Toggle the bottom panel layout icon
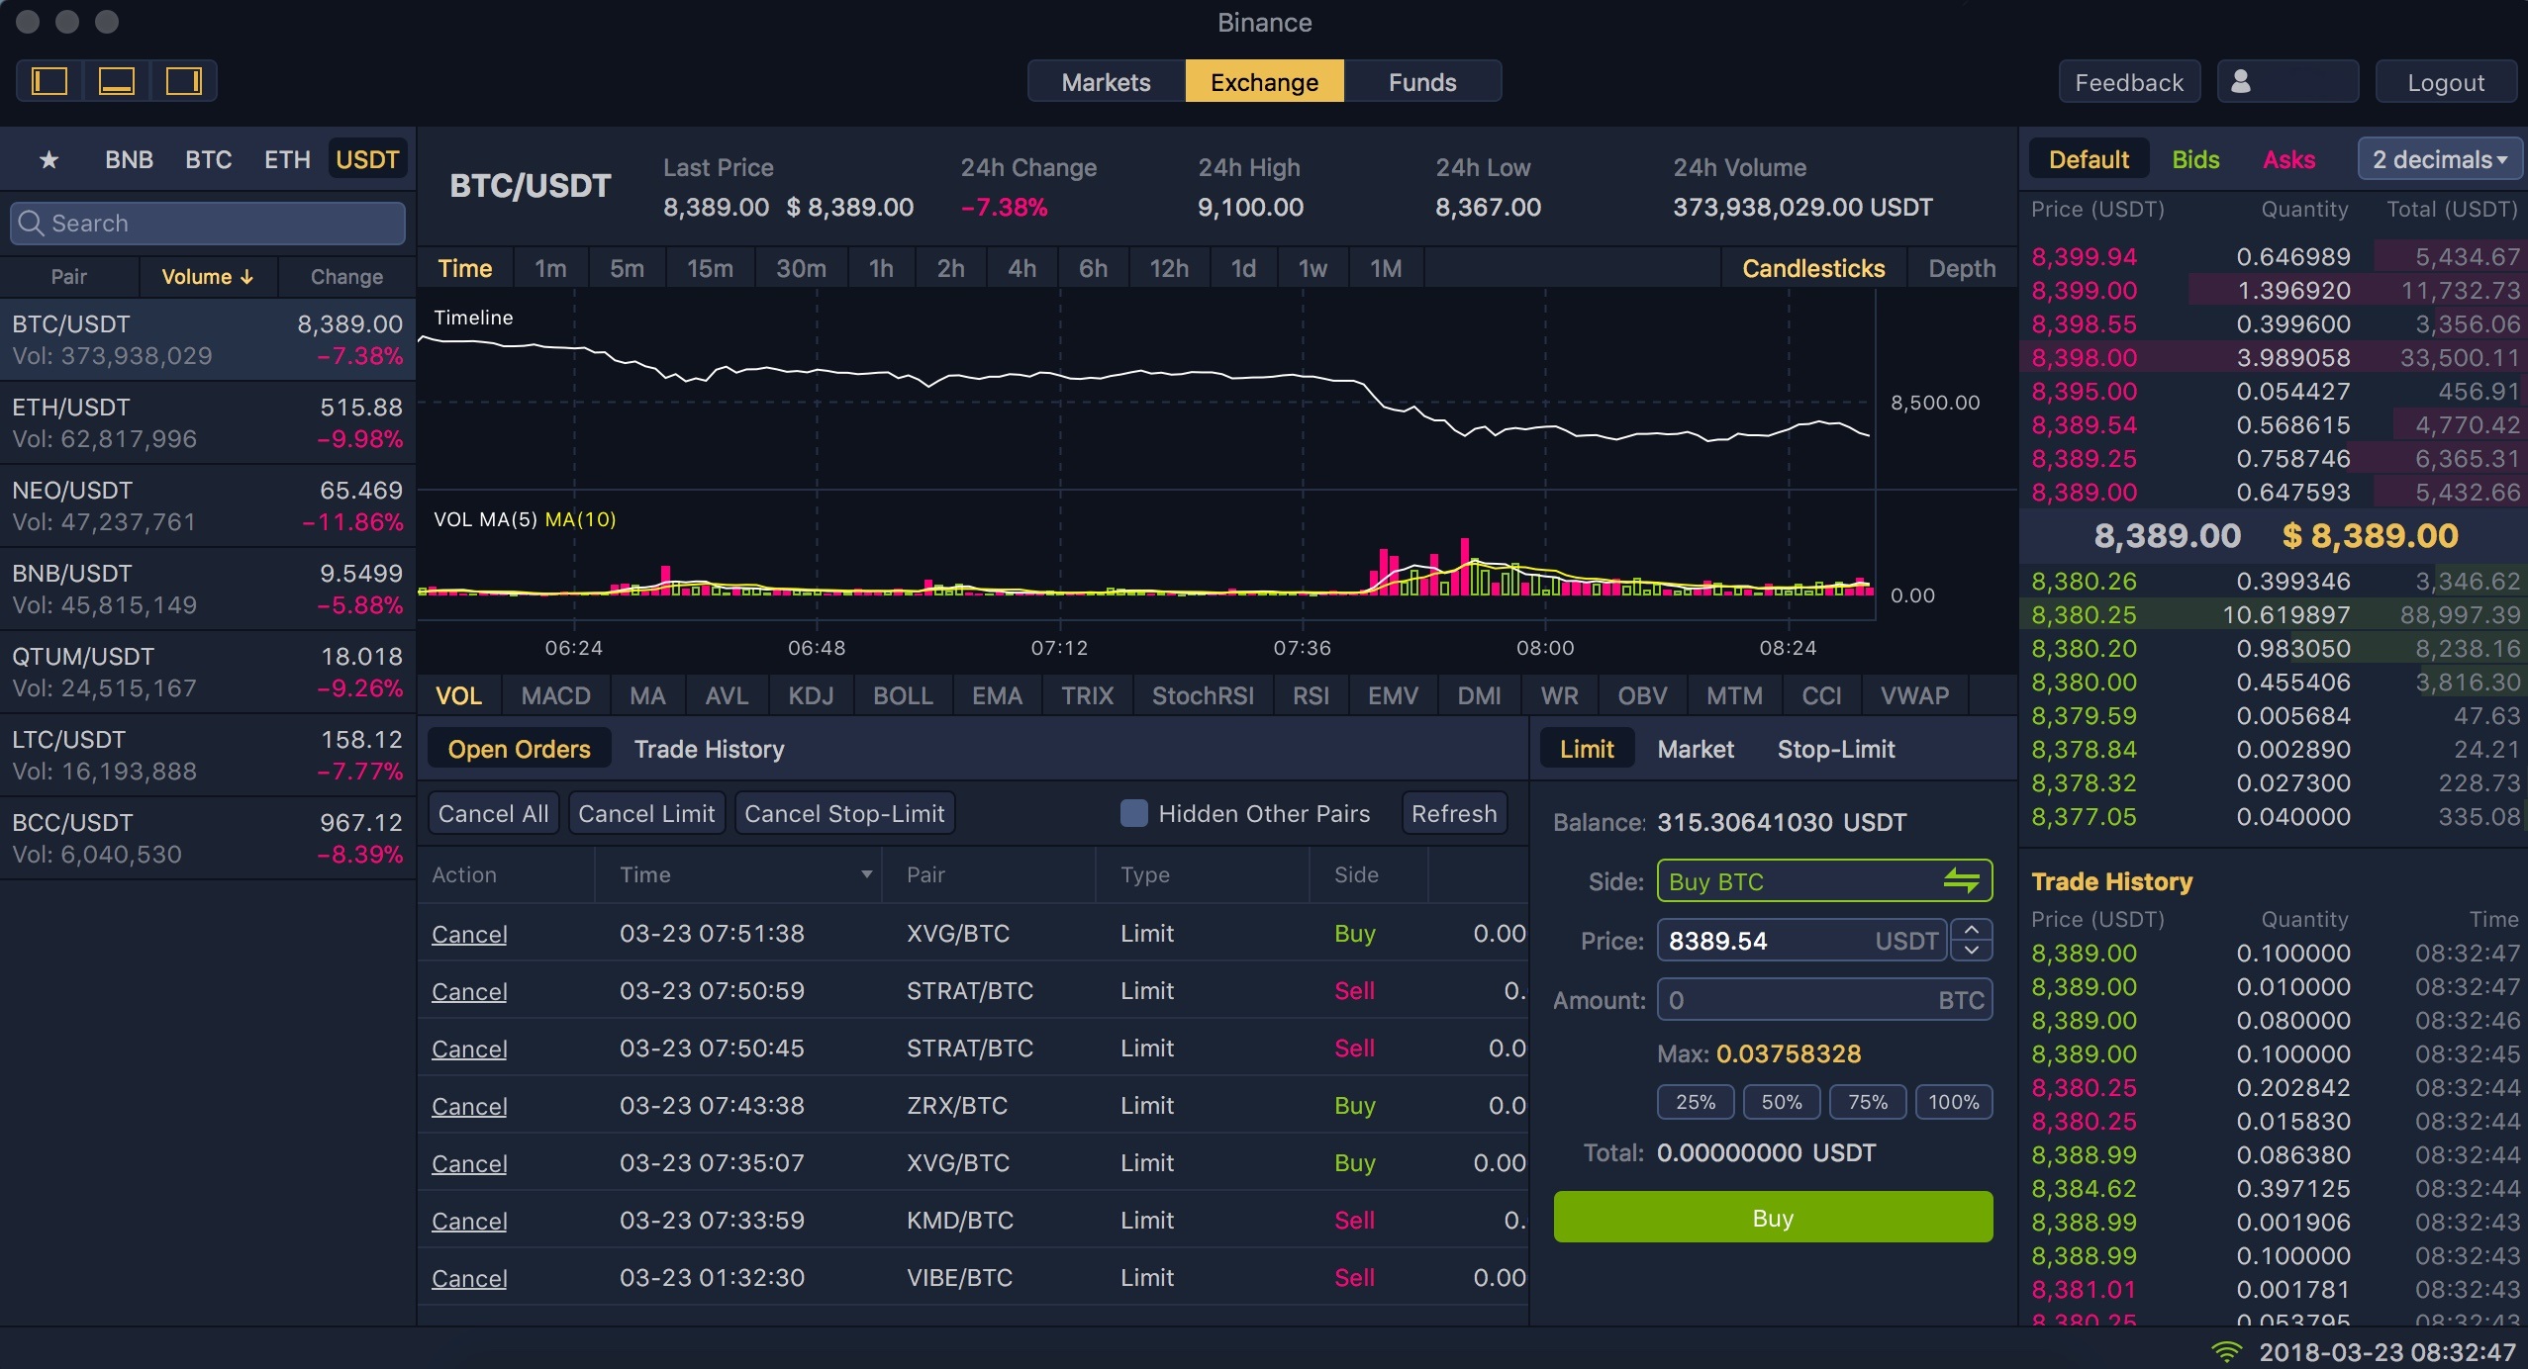Image resolution: width=2528 pixels, height=1369 pixels. pyautogui.click(x=117, y=81)
